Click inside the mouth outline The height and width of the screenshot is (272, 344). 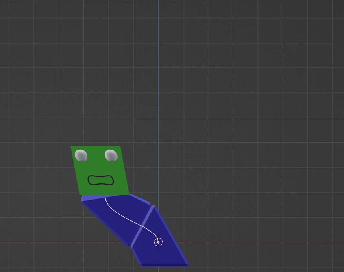tap(101, 180)
